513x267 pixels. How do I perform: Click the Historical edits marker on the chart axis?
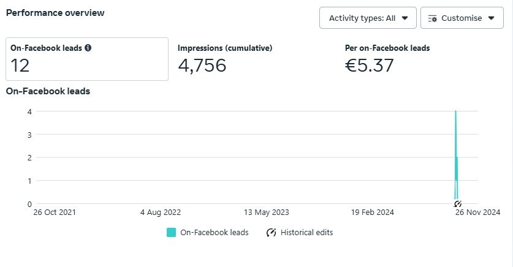(x=457, y=204)
